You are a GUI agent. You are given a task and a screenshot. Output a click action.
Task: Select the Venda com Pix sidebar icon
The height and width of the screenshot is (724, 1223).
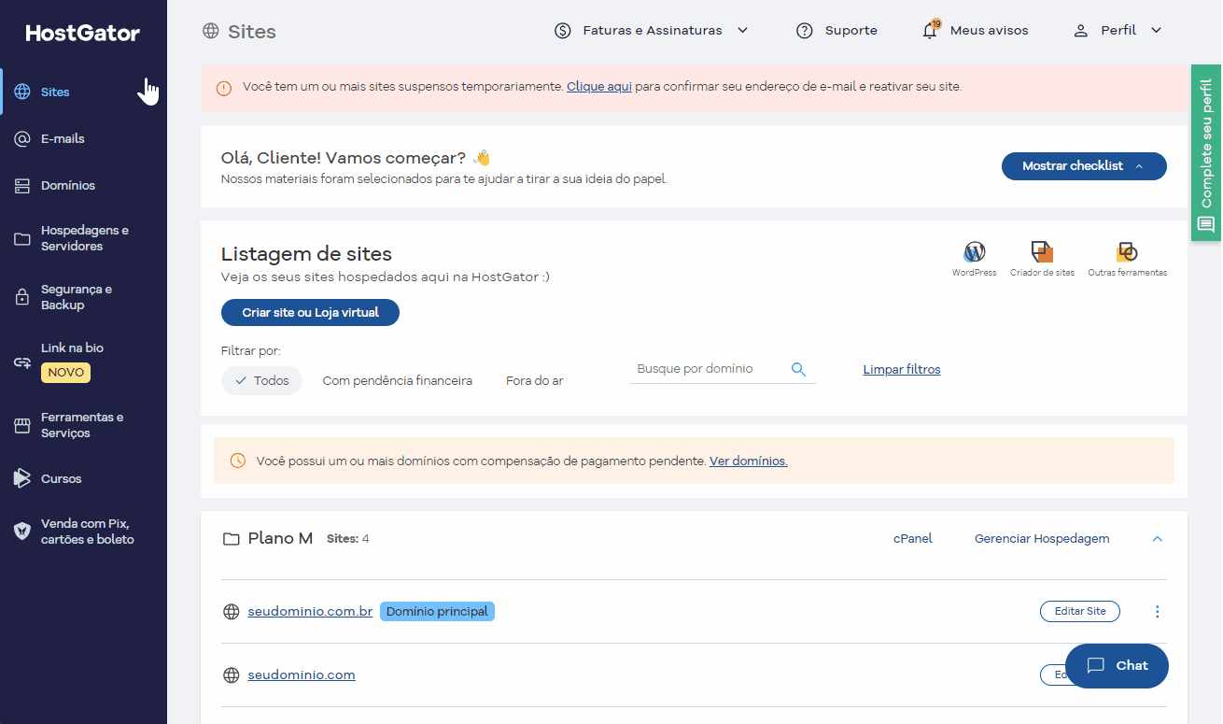pyautogui.click(x=21, y=531)
